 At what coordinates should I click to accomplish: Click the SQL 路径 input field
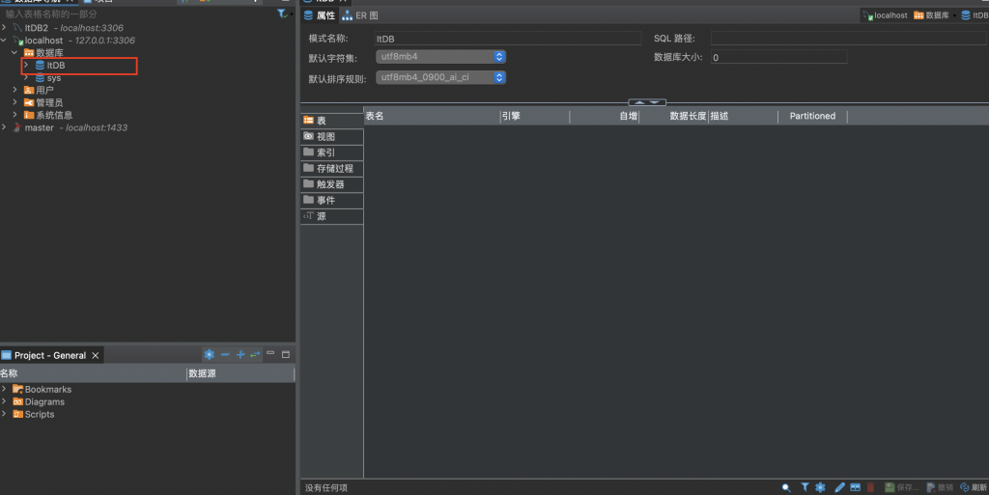click(x=849, y=39)
